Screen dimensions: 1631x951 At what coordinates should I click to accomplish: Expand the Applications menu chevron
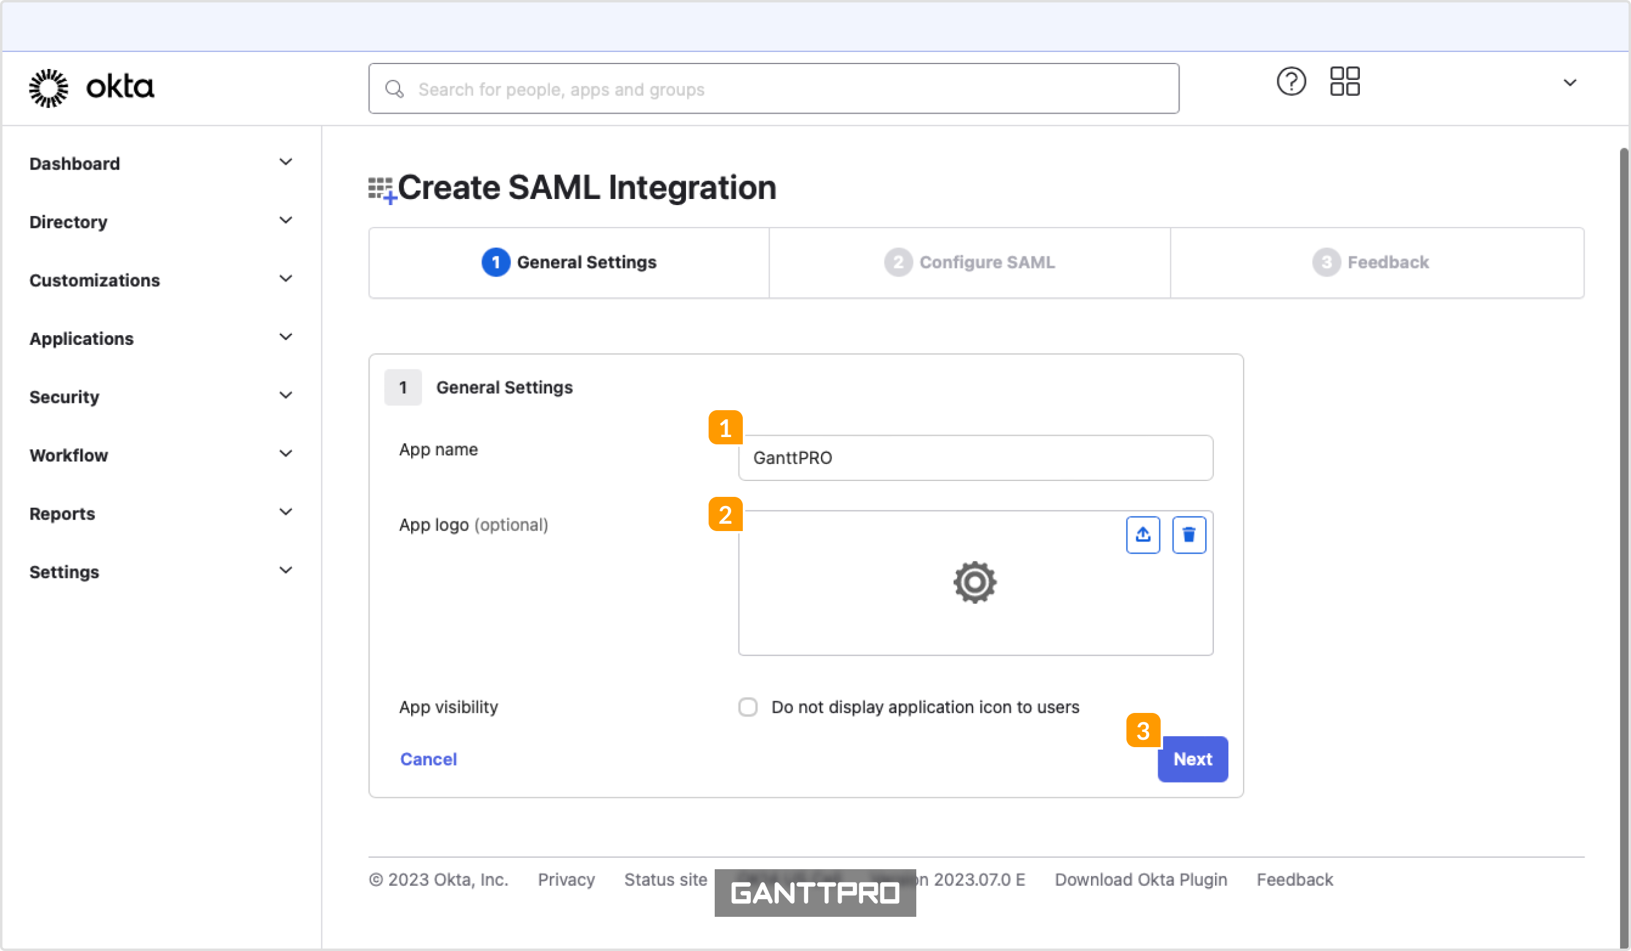pyautogui.click(x=285, y=337)
